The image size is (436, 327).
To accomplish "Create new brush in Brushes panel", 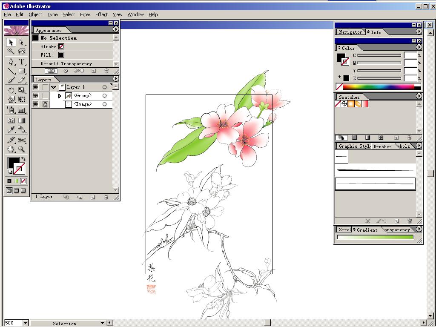I will pos(397,221).
